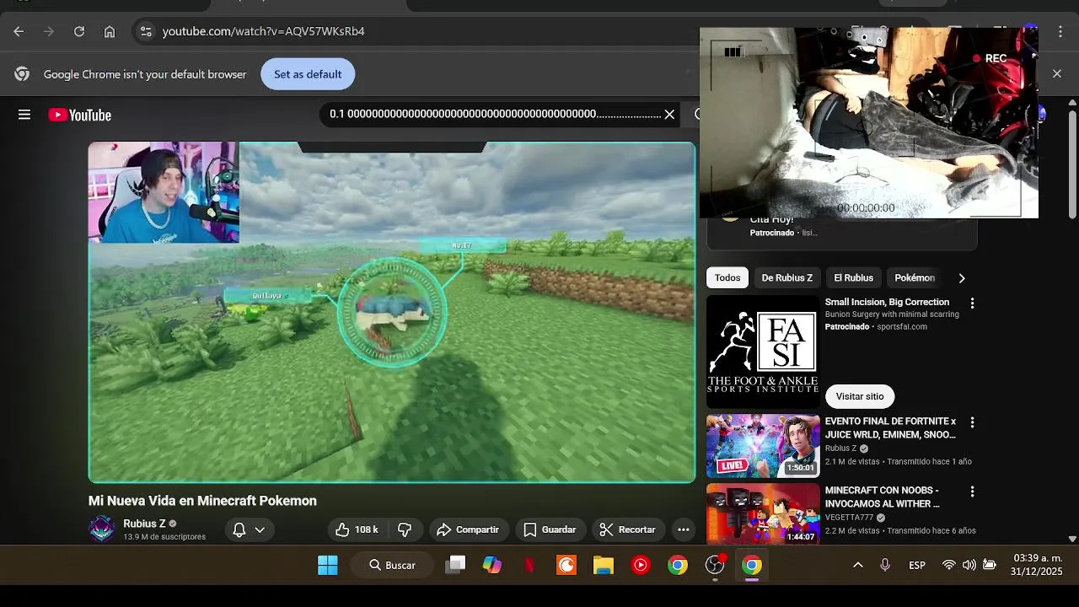Screen dimensions: 1079x607
Task: Open YouTube Music from the taskbar
Action: click(641, 565)
